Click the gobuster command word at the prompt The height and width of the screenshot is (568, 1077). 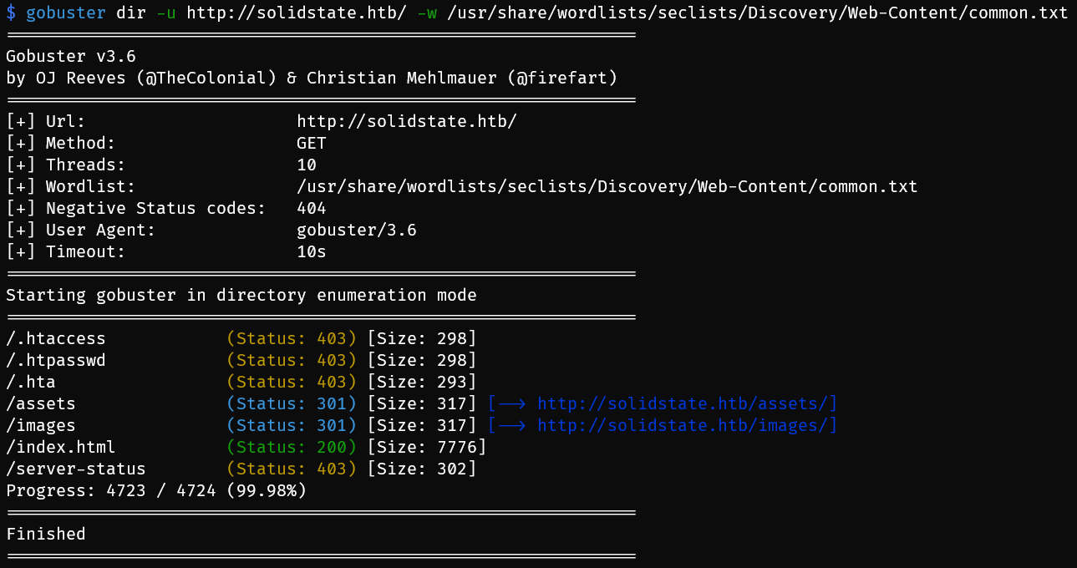tap(66, 13)
